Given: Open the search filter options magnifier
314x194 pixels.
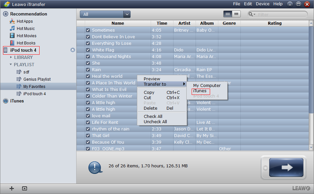Looking at the screenshot, I should tap(252, 14).
